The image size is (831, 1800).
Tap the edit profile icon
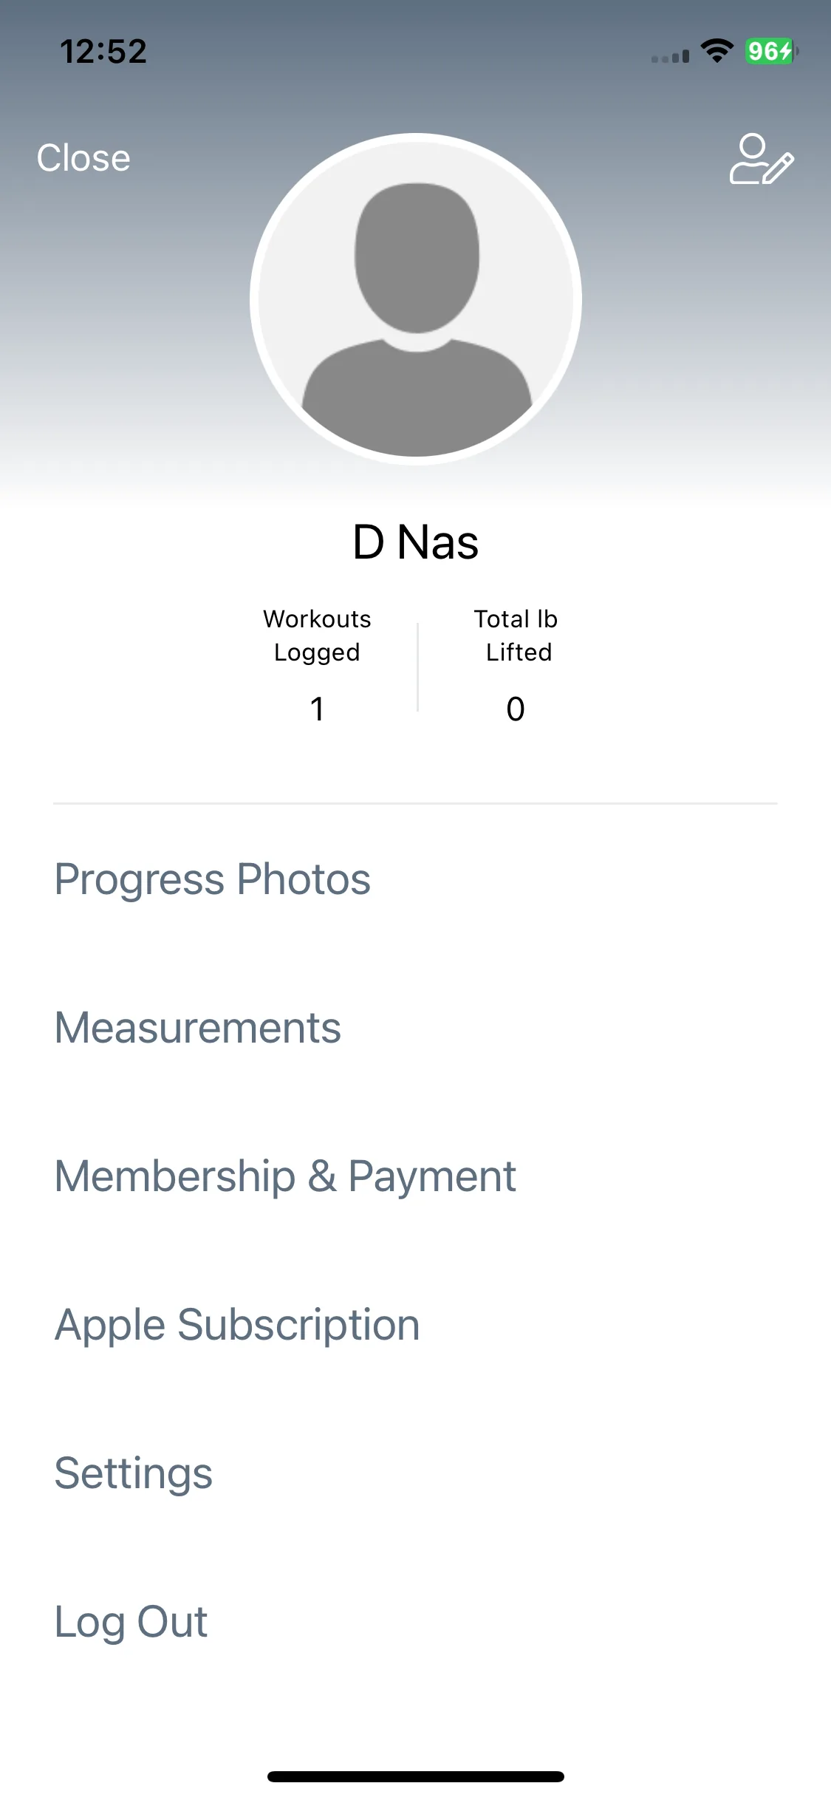(x=762, y=159)
